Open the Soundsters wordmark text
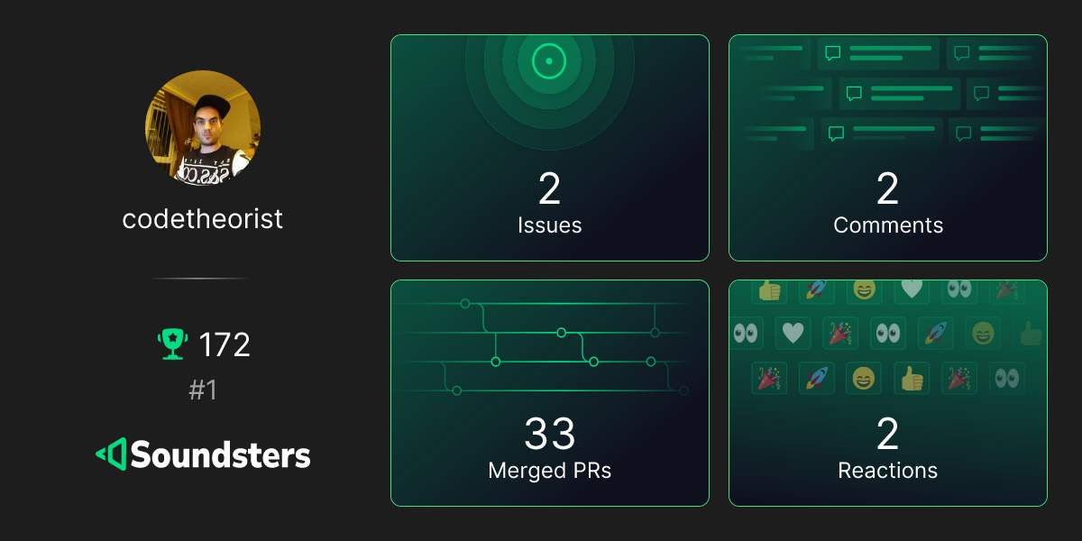1082x541 pixels. tap(221, 454)
